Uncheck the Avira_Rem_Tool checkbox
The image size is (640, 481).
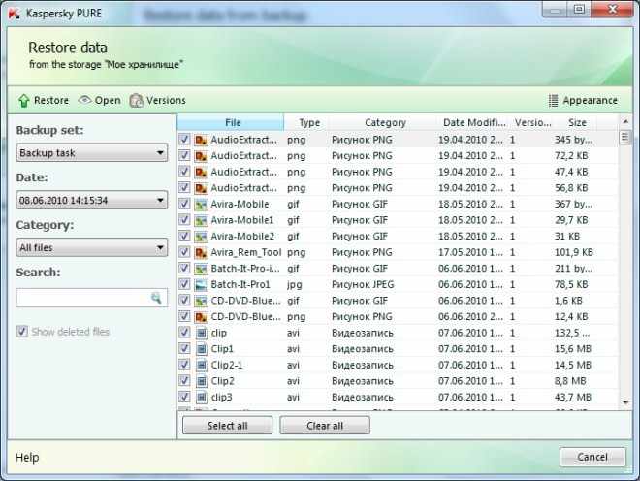(184, 252)
